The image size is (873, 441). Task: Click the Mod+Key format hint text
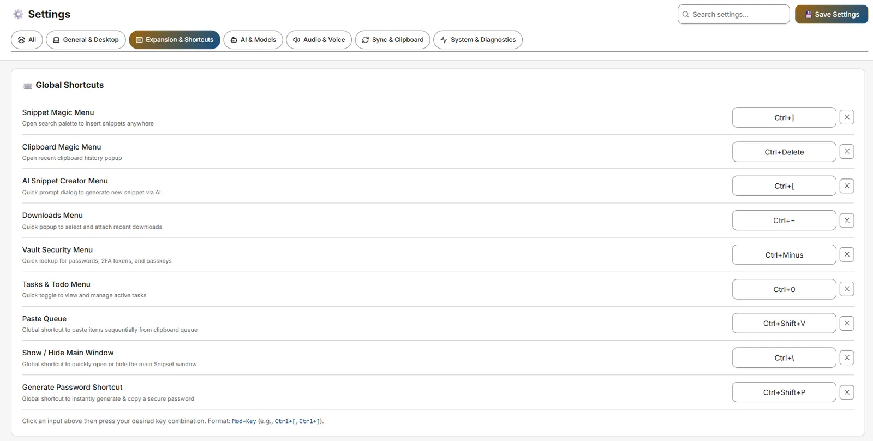tap(244, 421)
